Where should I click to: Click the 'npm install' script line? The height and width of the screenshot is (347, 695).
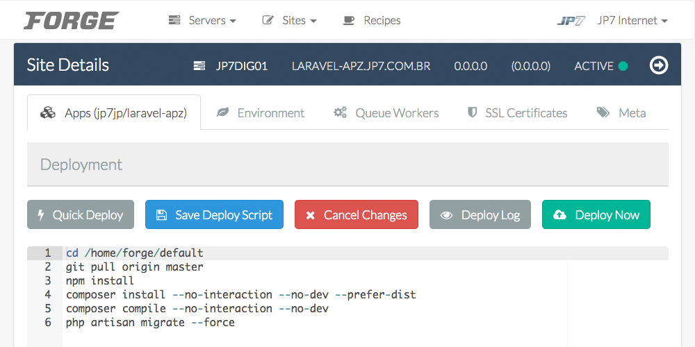point(99,280)
